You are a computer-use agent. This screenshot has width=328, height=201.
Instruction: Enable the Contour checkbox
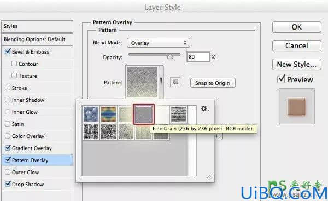14,64
